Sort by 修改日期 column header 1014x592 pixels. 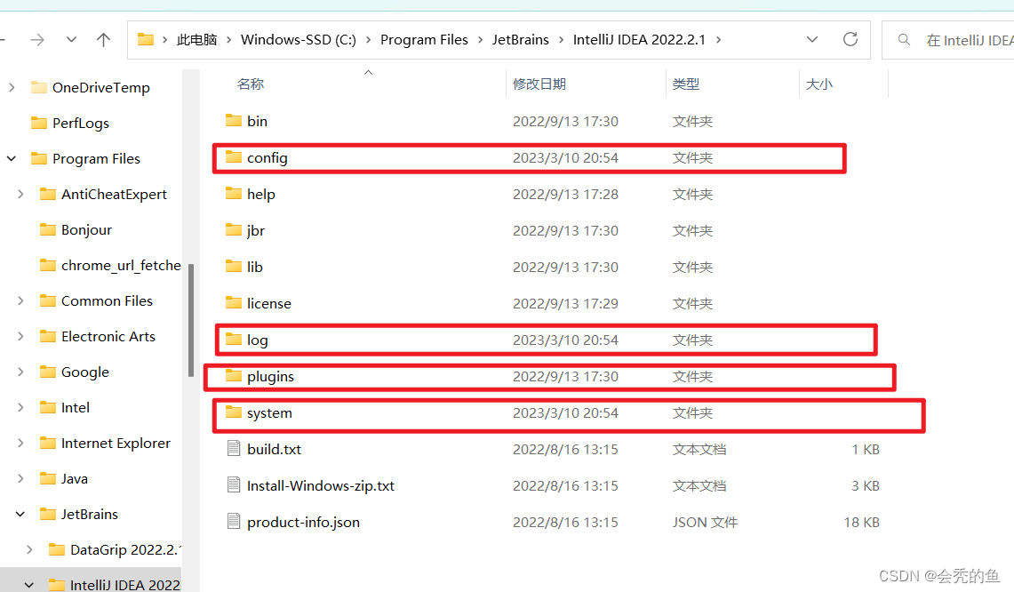point(539,84)
